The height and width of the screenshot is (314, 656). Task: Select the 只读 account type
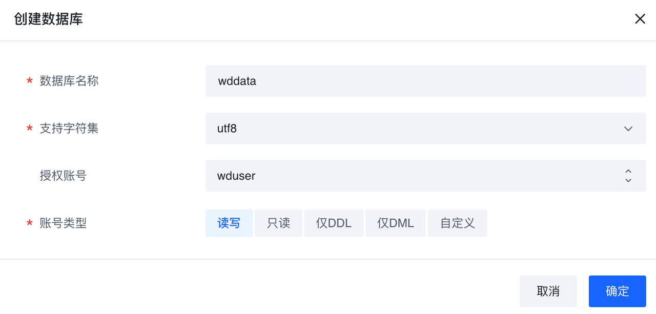279,223
